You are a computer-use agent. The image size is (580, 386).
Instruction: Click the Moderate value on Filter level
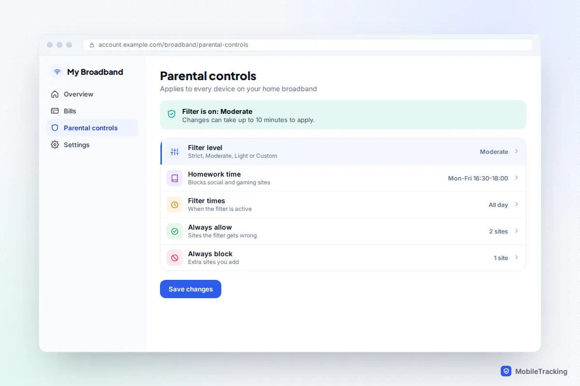click(494, 152)
